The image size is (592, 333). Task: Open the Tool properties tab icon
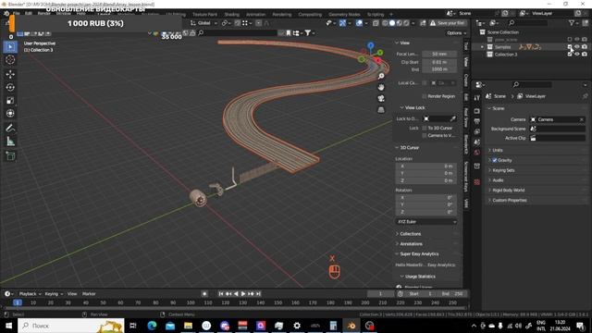477,98
